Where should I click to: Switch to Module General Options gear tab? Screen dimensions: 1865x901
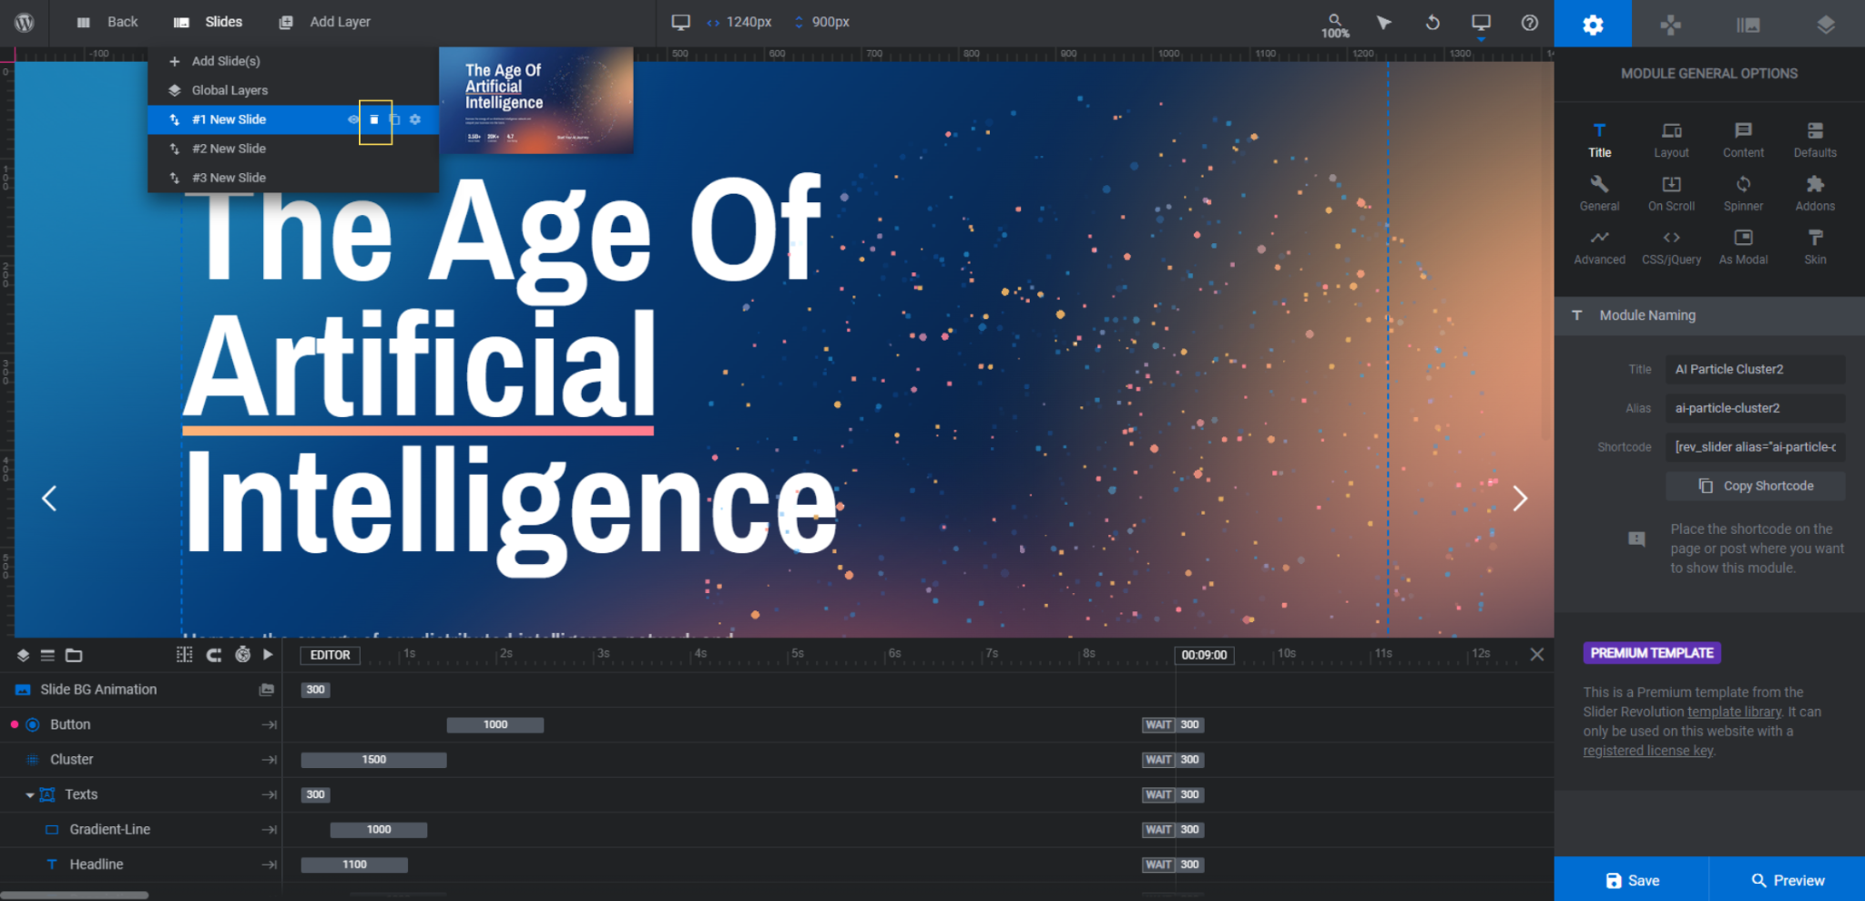[x=1593, y=24]
